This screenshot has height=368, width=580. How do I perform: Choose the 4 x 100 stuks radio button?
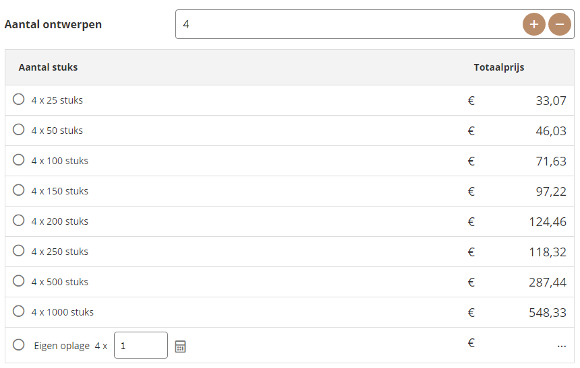tap(19, 160)
